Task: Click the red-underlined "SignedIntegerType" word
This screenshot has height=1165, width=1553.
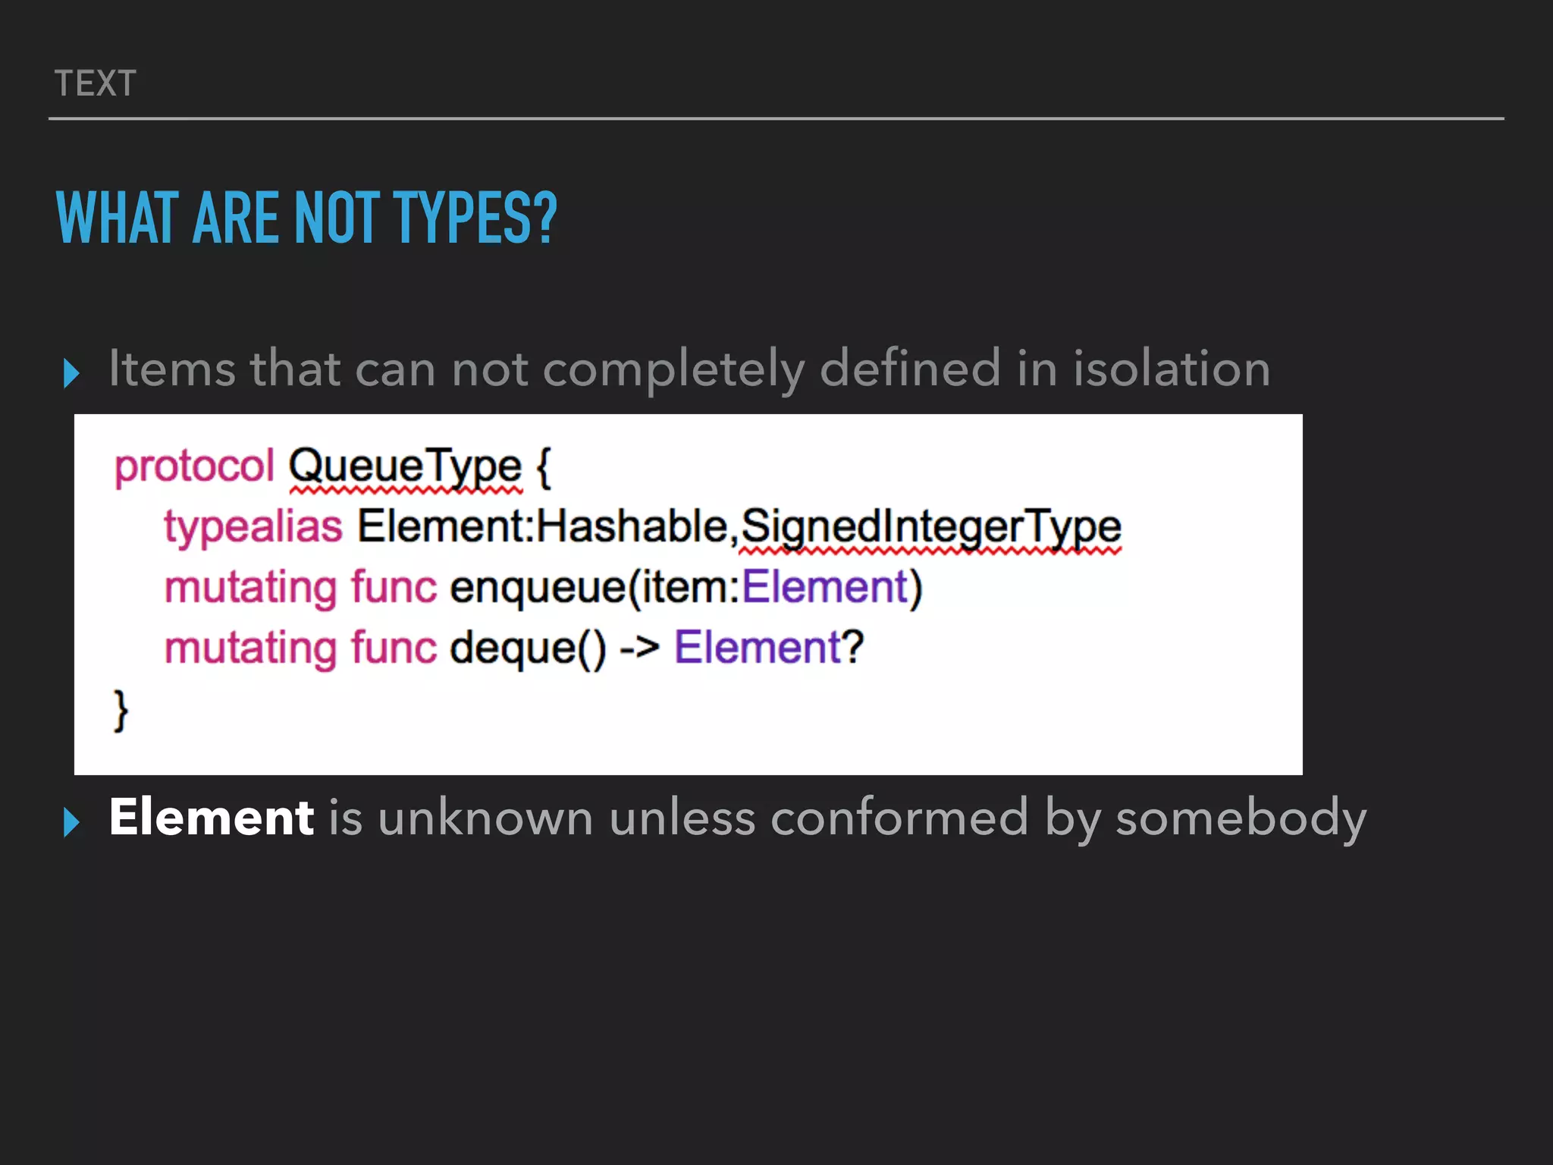Action: coord(930,526)
